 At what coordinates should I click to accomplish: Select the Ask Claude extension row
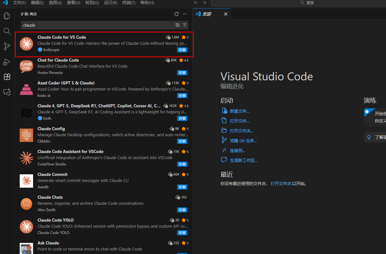click(103, 247)
